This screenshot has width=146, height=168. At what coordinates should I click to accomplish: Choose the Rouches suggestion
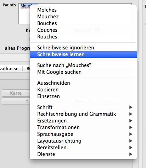click(x=83, y=37)
